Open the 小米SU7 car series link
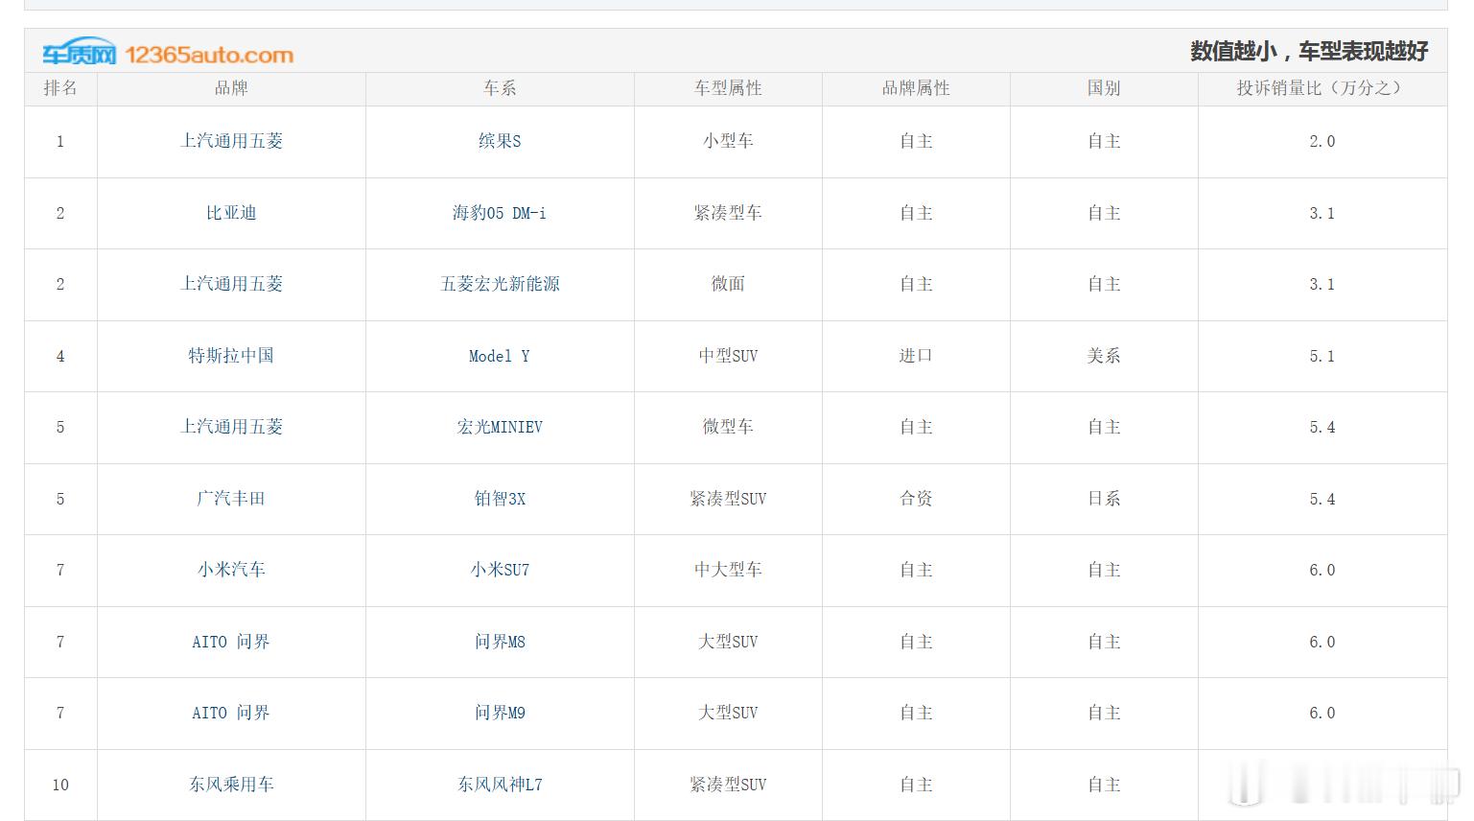The width and height of the screenshot is (1474, 821). click(x=500, y=570)
